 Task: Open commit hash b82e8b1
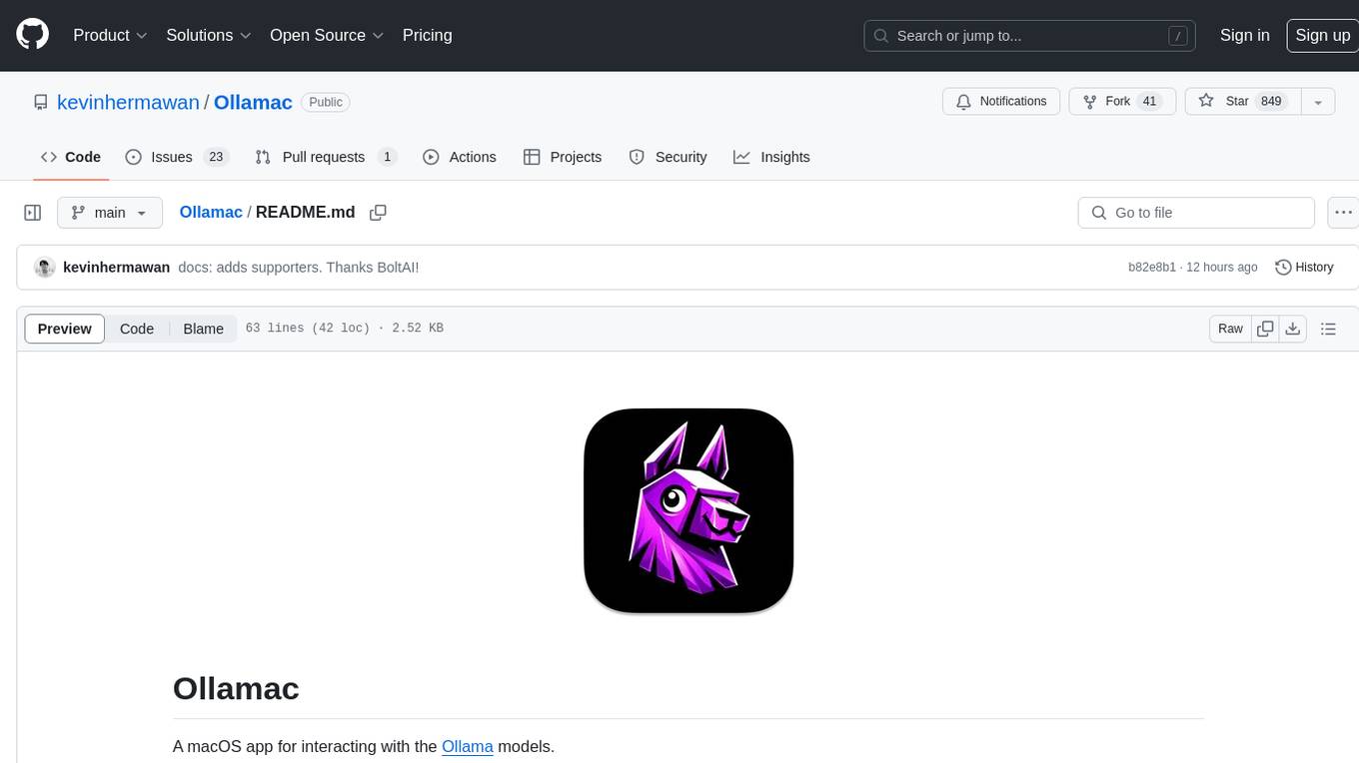[x=1152, y=268]
